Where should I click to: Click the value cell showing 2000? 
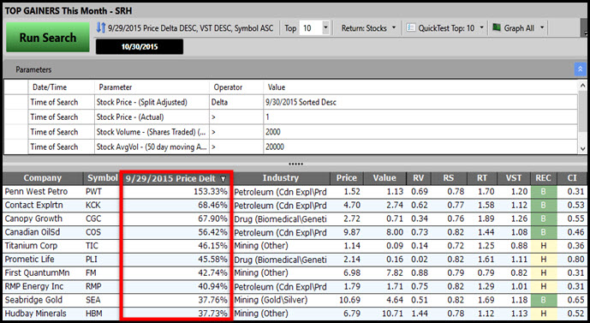pos(420,132)
